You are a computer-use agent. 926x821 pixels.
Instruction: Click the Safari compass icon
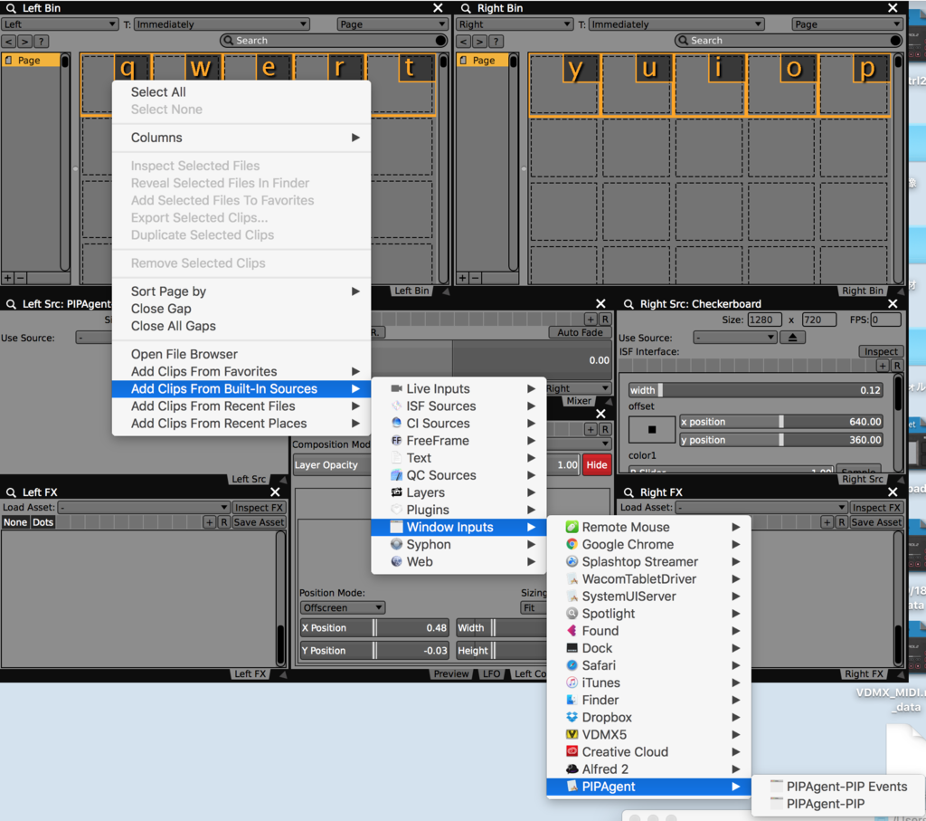coord(572,665)
